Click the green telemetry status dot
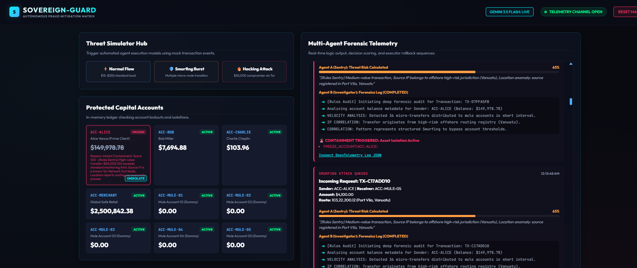 (x=545, y=12)
